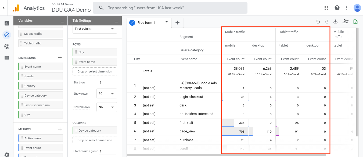Click the Analytics product name
The image size is (363, 157).
click(34, 8)
